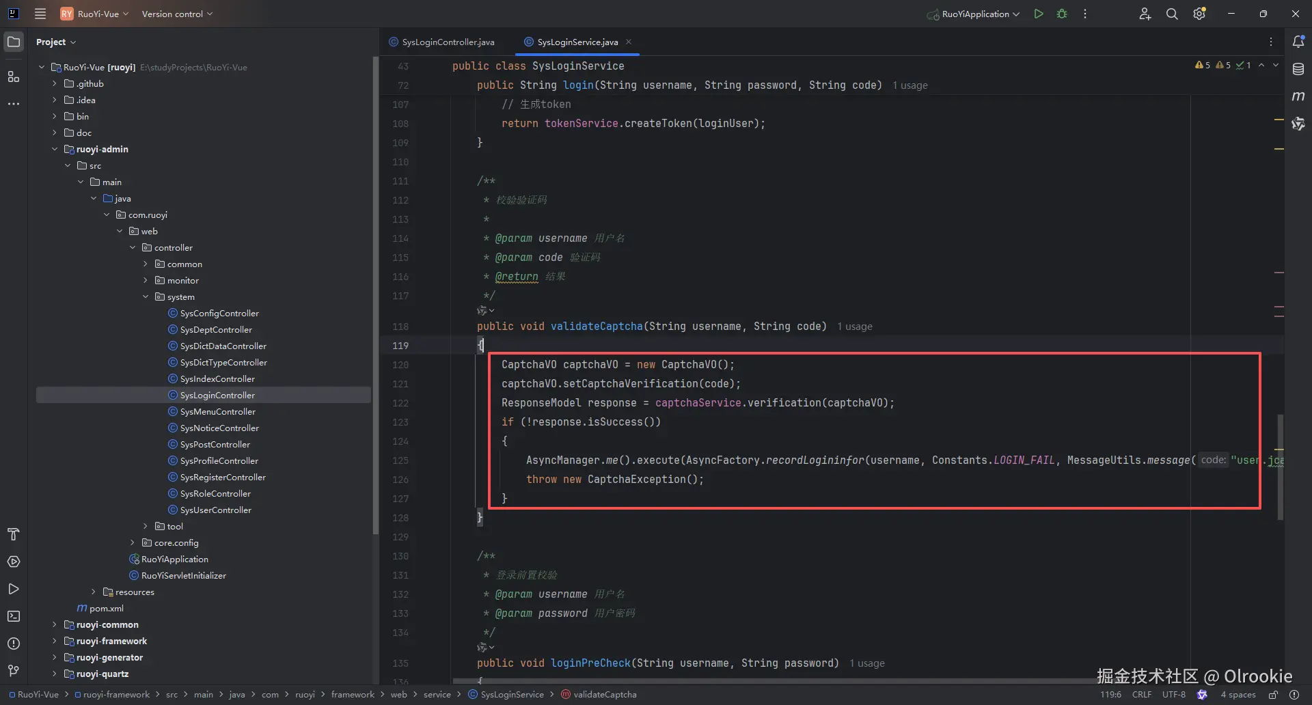Click caret position 119:6 indicator
This screenshot has height=705, width=1312.
pyautogui.click(x=1110, y=695)
